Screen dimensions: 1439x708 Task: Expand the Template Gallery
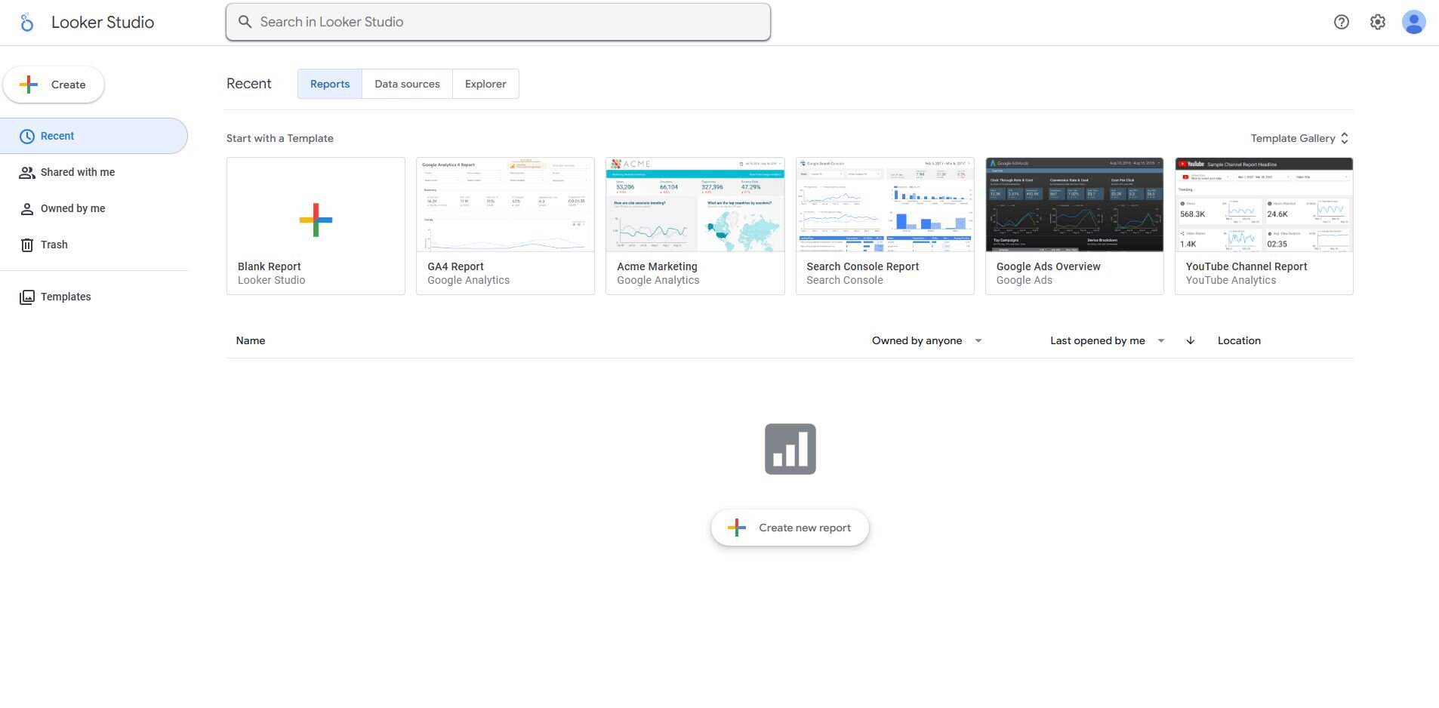1299,138
